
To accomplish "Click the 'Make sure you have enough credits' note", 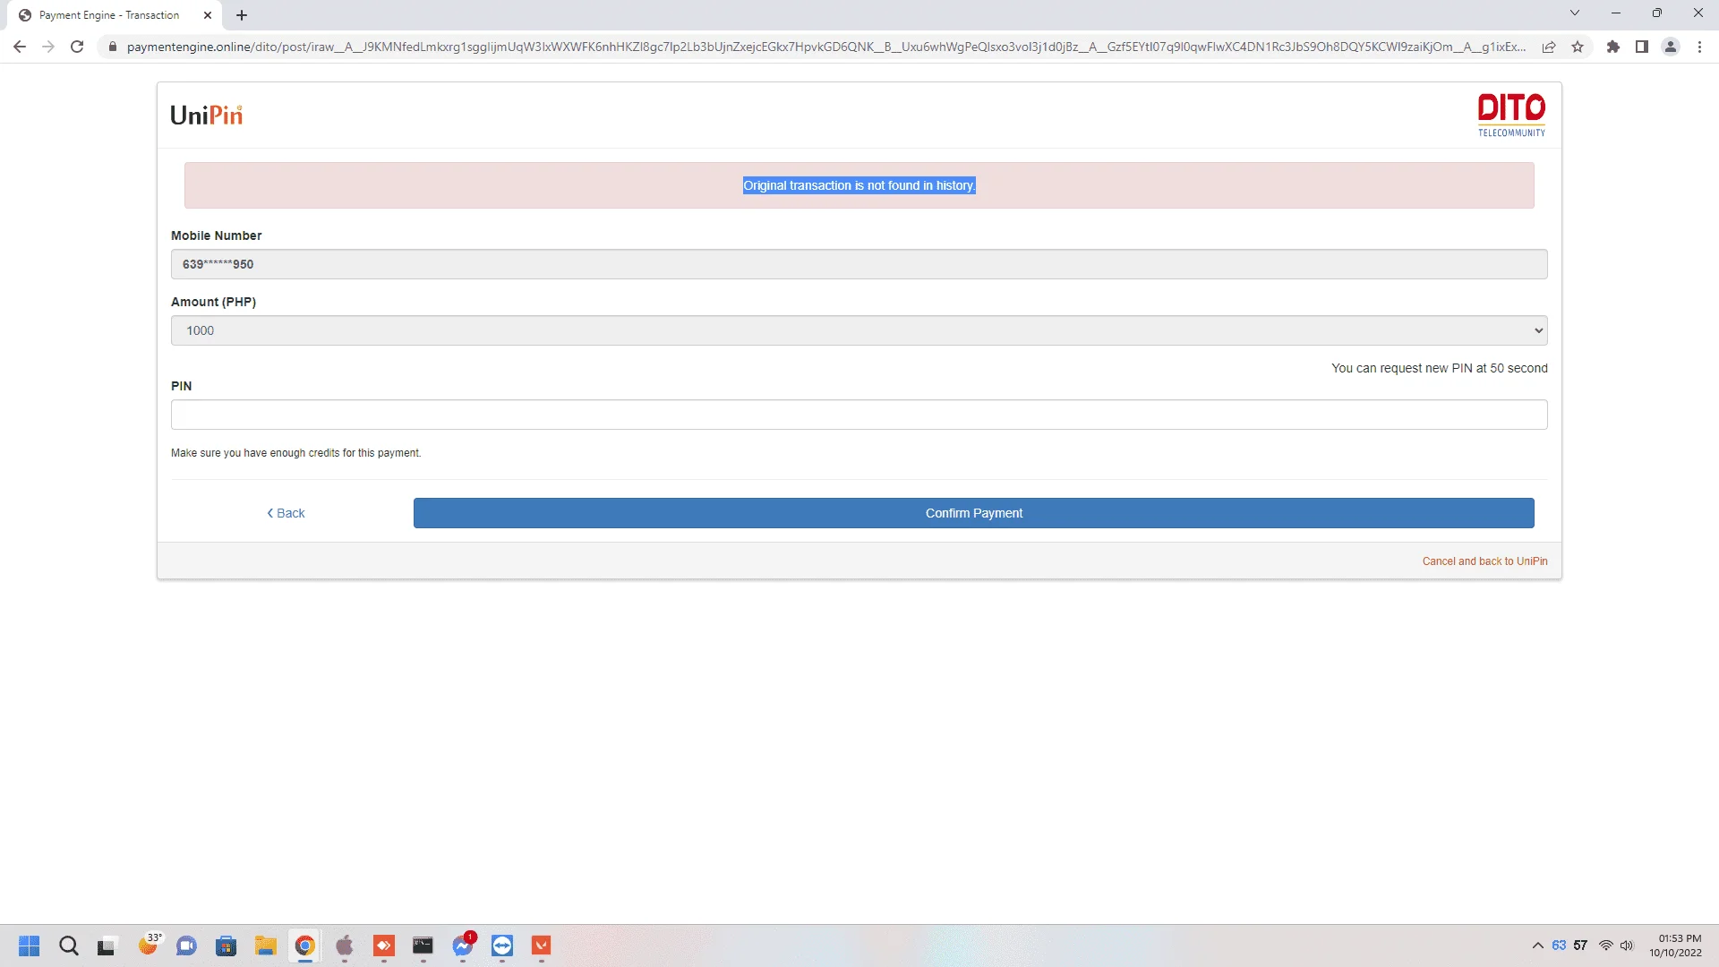I will tap(295, 453).
